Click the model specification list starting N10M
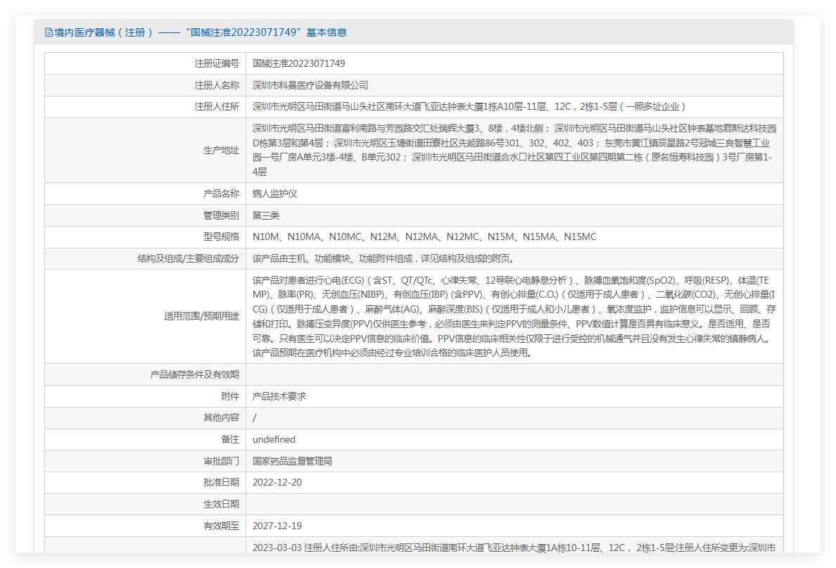The width and height of the screenshot is (836, 568). click(x=424, y=237)
